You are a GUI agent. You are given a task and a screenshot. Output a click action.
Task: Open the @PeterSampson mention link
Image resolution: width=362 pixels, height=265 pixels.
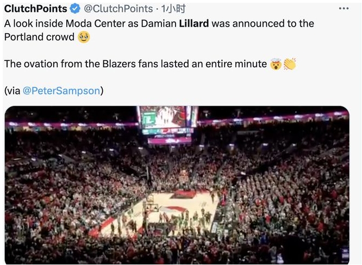61,91
